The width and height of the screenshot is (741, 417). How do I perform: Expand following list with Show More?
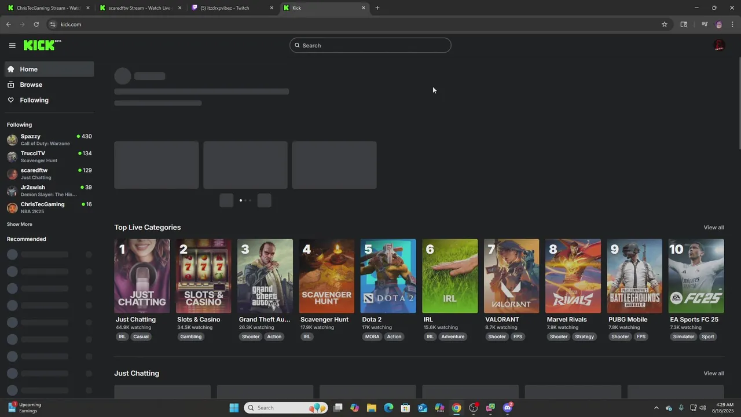coord(20,224)
